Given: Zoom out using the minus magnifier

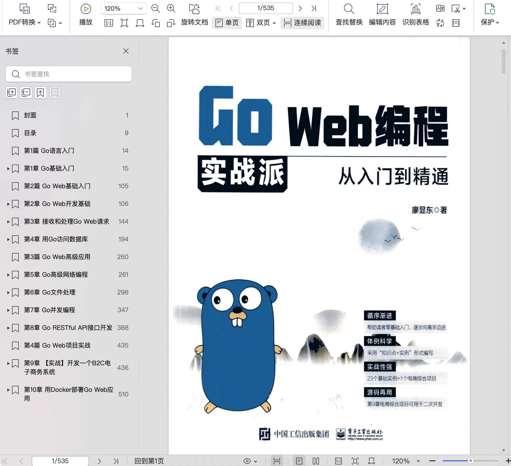Looking at the screenshot, I should tap(155, 9).
